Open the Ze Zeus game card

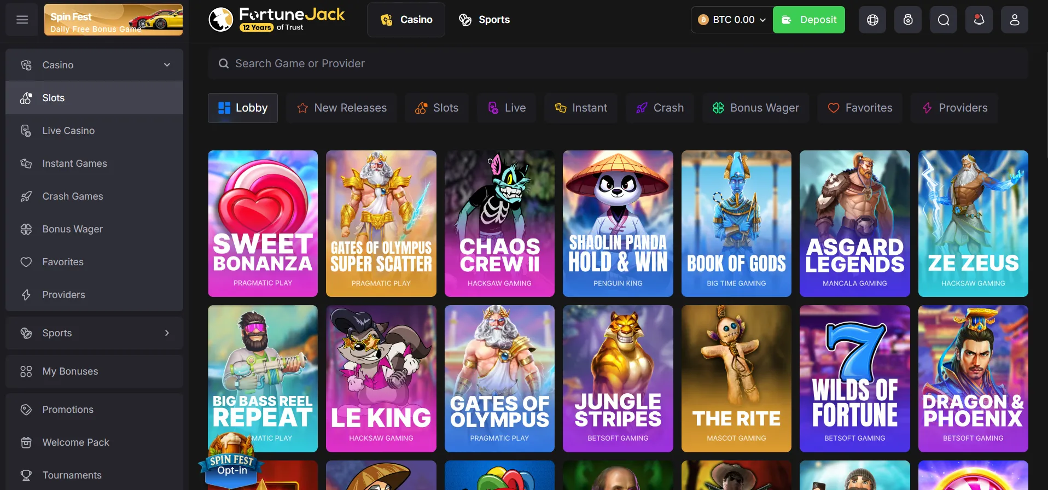point(973,224)
